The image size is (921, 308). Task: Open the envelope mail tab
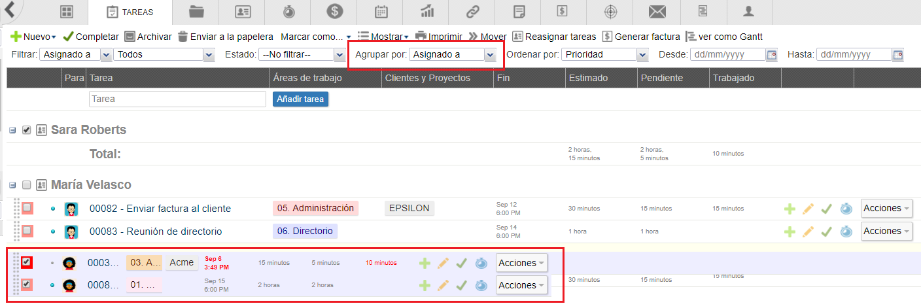tap(657, 12)
